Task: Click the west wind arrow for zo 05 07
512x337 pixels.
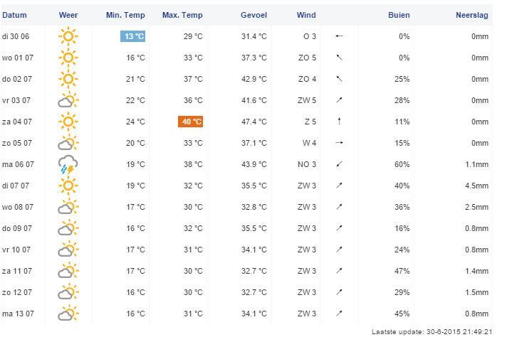Action: 339,143
